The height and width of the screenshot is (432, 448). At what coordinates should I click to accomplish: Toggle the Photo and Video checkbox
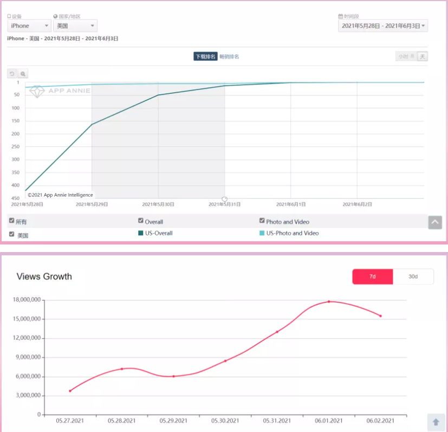(x=262, y=221)
